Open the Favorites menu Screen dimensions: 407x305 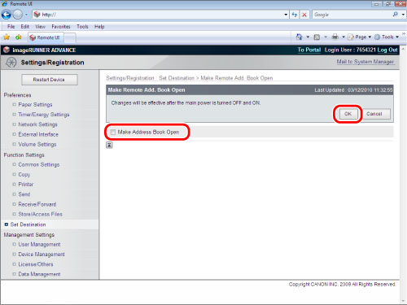pos(61,27)
